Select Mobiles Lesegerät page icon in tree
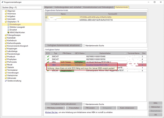 [x=8, y=27]
